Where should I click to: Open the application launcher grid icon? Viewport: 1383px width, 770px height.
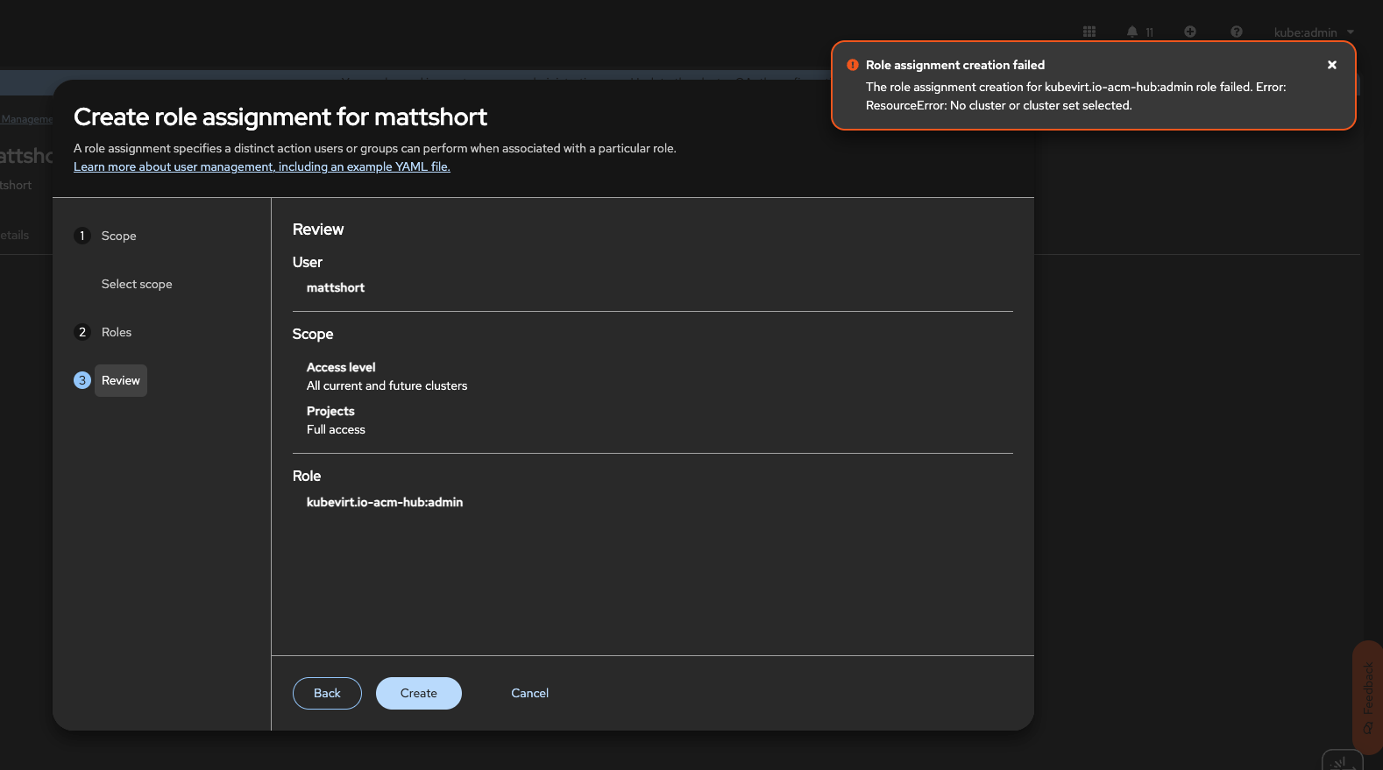tap(1089, 32)
